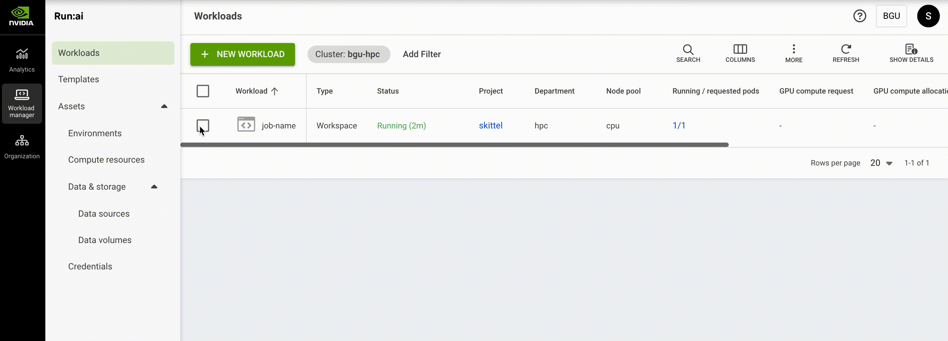The image size is (948, 341).
Task: Click the NVIDIA logo
Action: click(x=22, y=17)
